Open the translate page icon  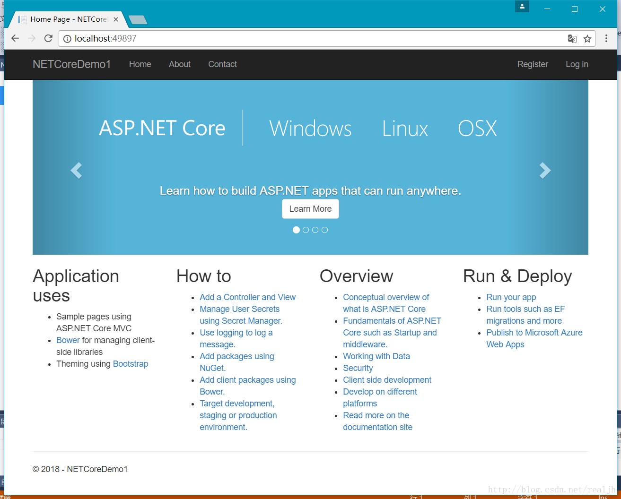[572, 39]
